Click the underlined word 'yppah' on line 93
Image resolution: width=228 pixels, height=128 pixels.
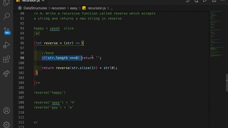55,28
